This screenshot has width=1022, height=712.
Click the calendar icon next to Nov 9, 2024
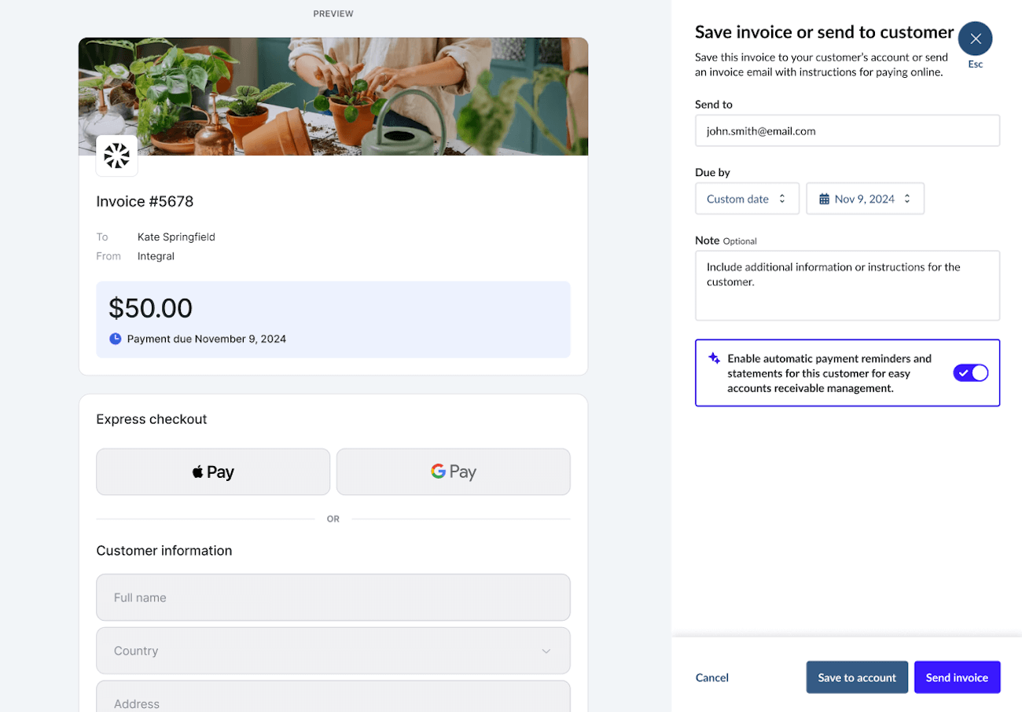[x=824, y=199]
